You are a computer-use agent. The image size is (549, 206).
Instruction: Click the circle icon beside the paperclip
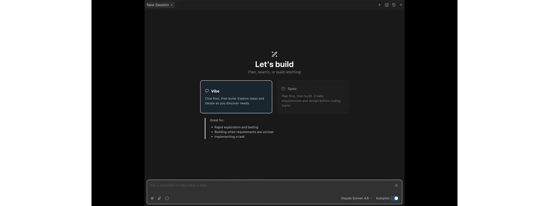coord(167,198)
